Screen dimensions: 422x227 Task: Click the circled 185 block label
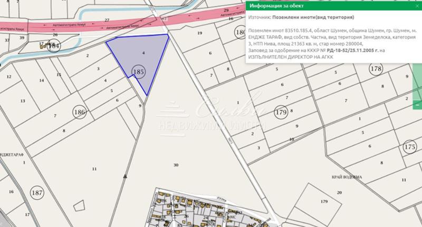(x=139, y=71)
